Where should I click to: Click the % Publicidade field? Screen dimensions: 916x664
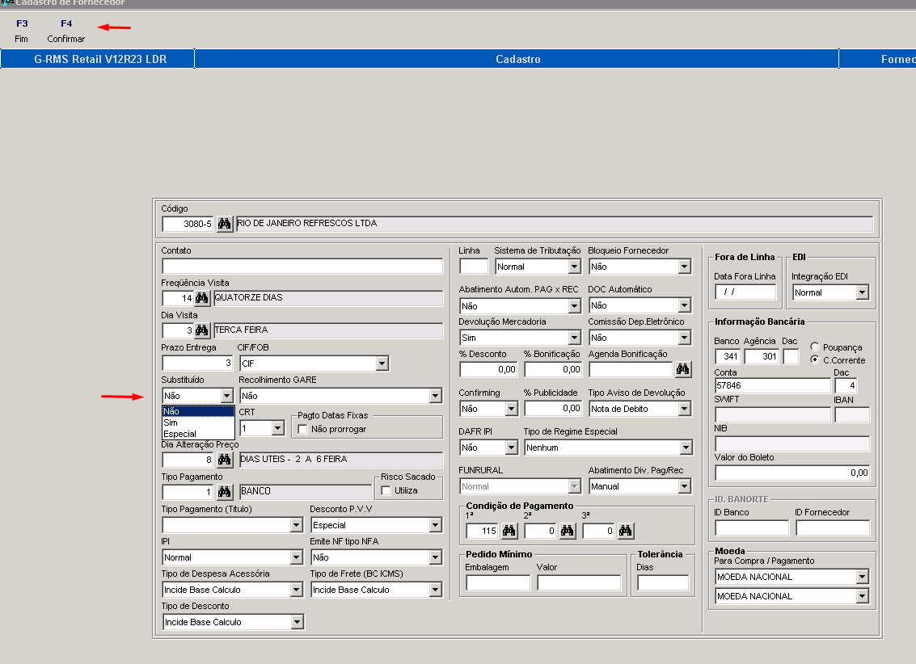553,409
